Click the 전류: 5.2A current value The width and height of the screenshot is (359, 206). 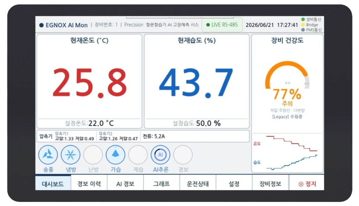click(x=154, y=136)
